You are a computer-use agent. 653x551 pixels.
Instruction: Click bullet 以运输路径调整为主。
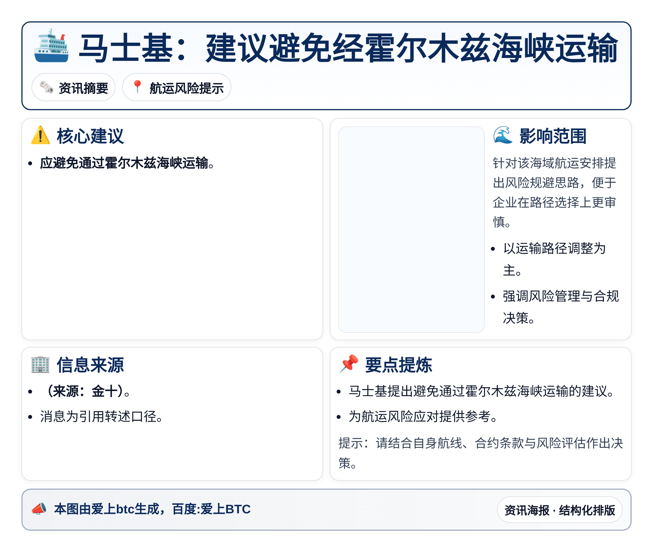tap(554, 259)
